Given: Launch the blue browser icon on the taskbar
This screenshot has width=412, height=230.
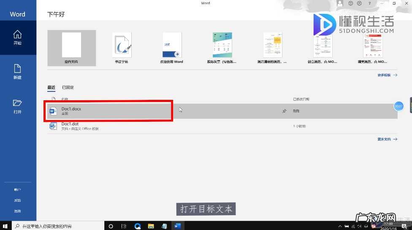Looking at the screenshot, I should pyautogui.click(x=138, y=226).
